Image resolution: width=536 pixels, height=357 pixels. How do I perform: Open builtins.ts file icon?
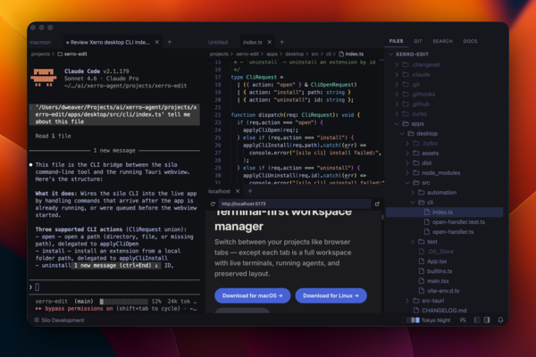(422, 271)
